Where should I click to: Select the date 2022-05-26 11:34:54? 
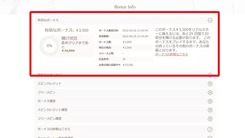[x=135, y=31]
